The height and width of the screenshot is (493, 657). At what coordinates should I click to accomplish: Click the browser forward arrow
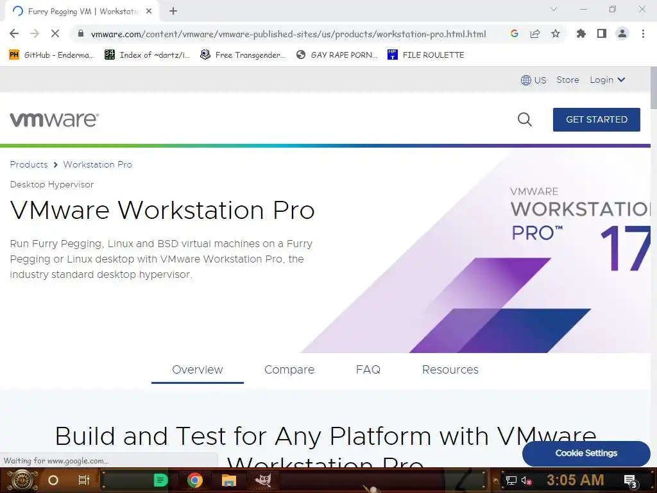coord(35,33)
